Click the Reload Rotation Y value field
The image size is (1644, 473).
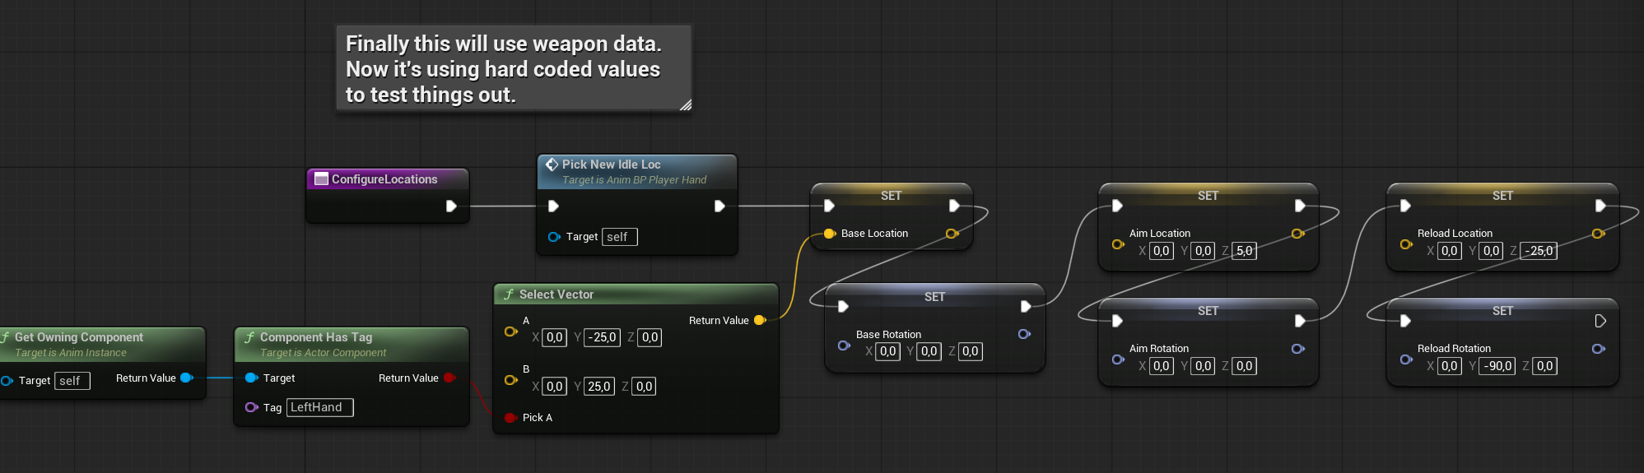click(x=1497, y=366)
